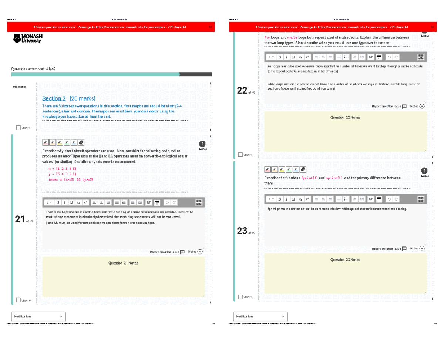Click Underline in Question 22 editor toolbar
The image size is (444, 343).
coord(293,57)
